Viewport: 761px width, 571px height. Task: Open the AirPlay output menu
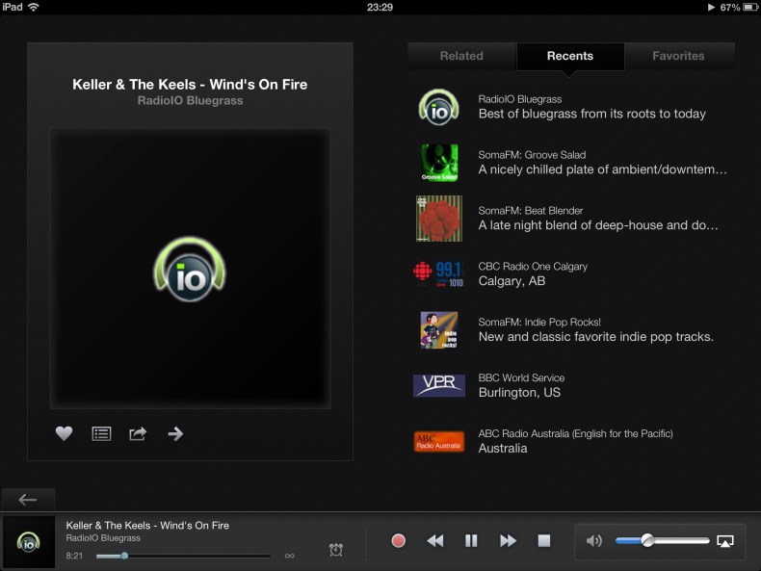(725, 541)
